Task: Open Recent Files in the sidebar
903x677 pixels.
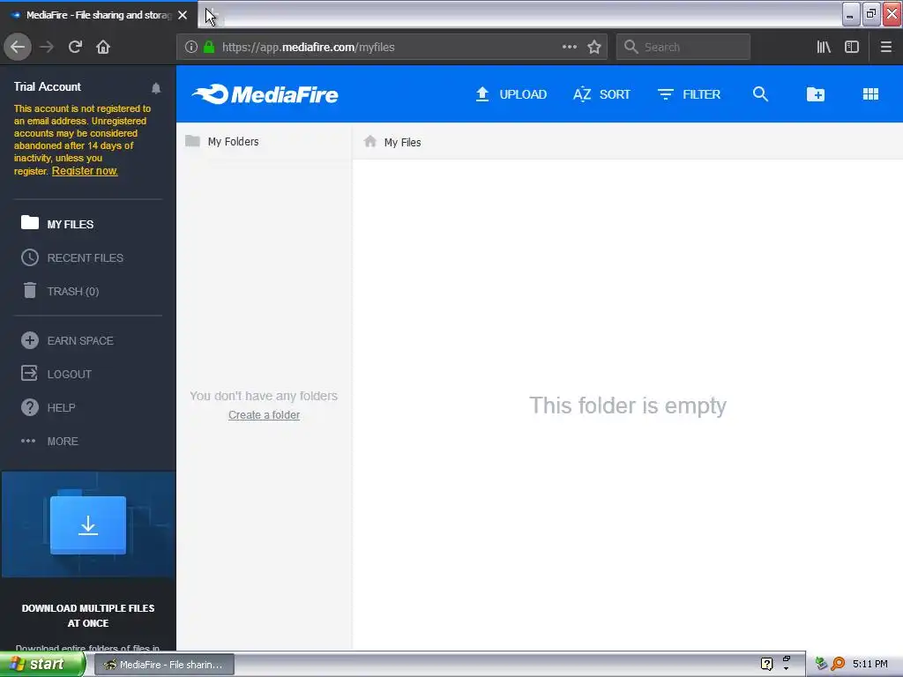Action: (x=72, y=257)
